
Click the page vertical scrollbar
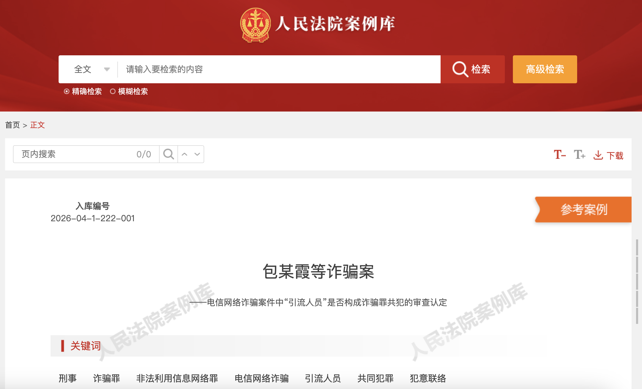(x=637, y=281)
